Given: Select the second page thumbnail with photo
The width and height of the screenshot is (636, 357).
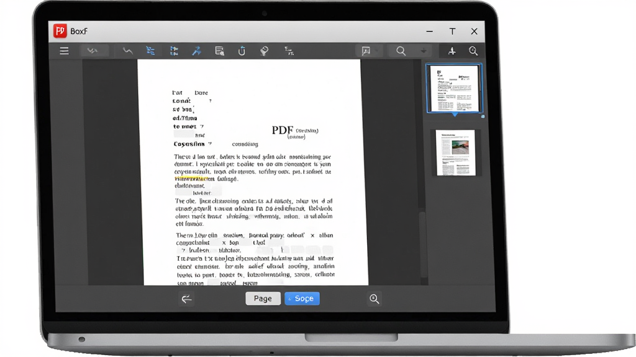Looking at the screenshot, I should (455, 152).
